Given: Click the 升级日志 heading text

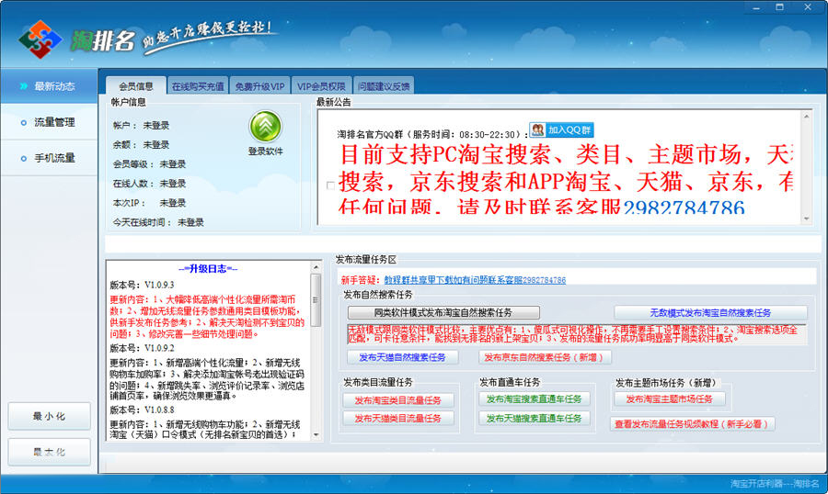Looking at the screenshot, I should click(x=208, y=269).
